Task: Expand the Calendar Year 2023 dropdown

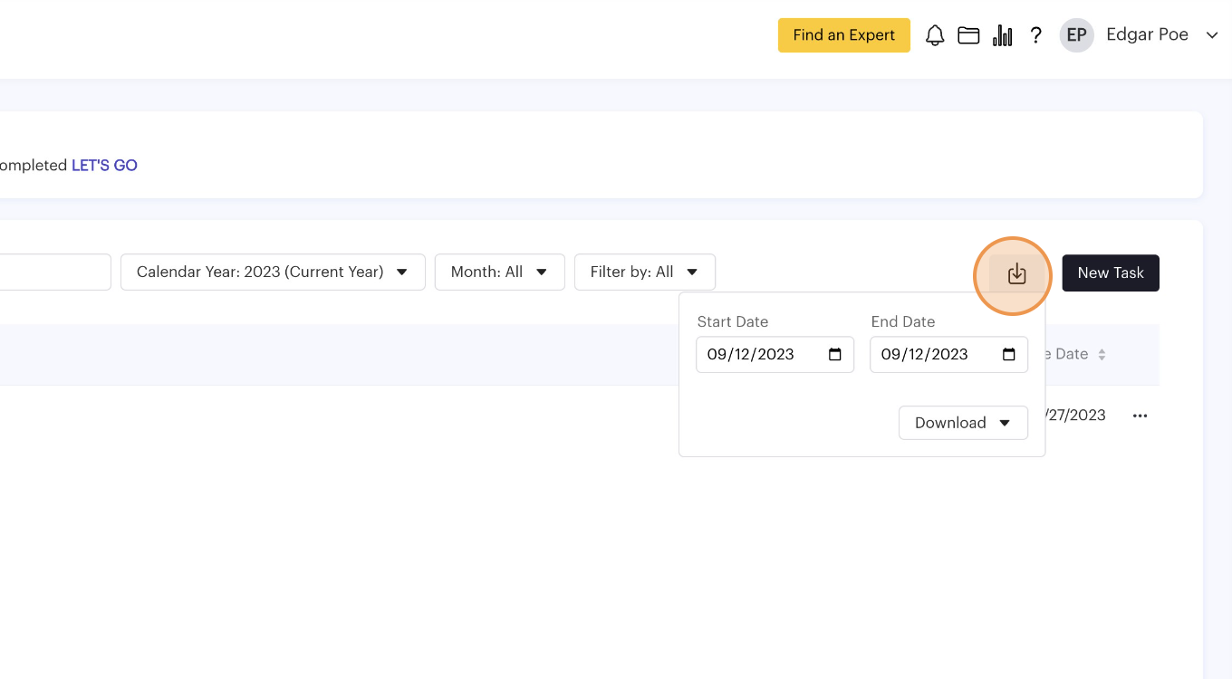Action: [273, 272]
